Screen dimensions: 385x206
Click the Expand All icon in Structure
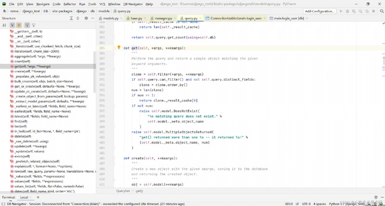tap(71, 18)
